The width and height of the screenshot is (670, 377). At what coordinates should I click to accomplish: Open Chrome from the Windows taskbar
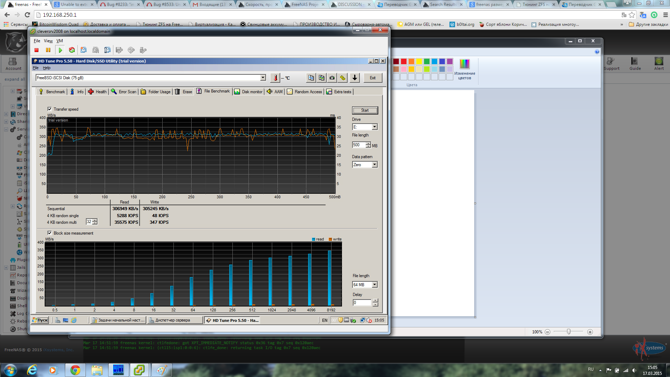(75, 370)
